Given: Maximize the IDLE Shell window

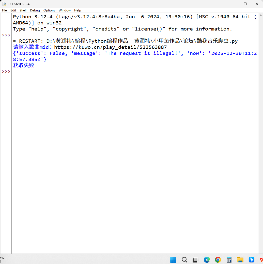Looking at the screenshot, I should coord(245,4).
